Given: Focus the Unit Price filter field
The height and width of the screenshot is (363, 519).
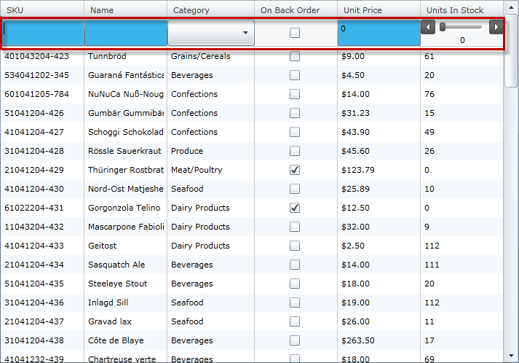Looking at the screenshot, I should (379, 33).
